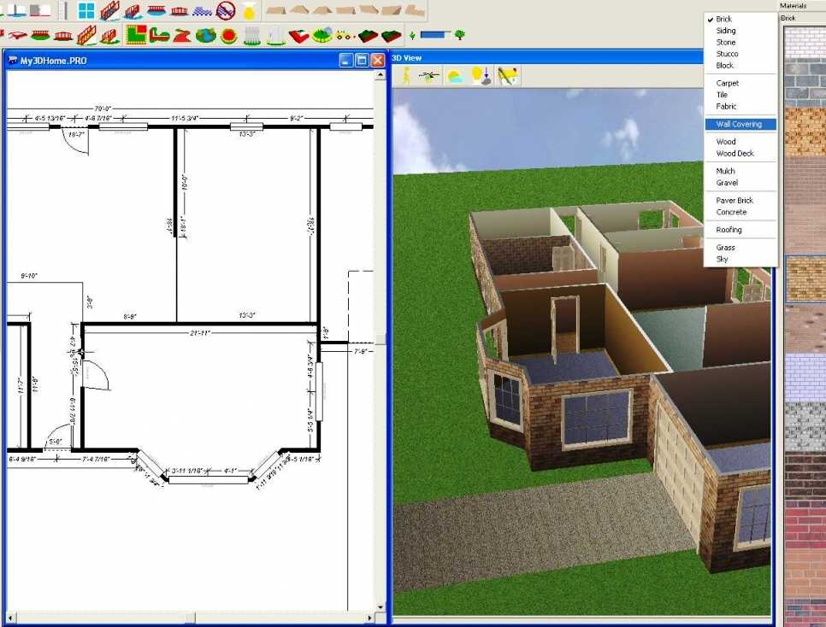The height and width of the screenshot is (627, 826).
Task: Click the bulldozer terrain tool icon
Action: [x=345, y=36]
